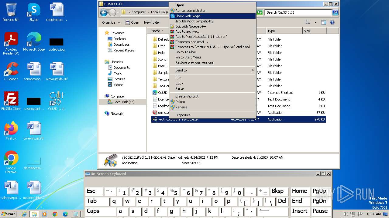Open the view options dropdown arrow

[x=315, y=22]
